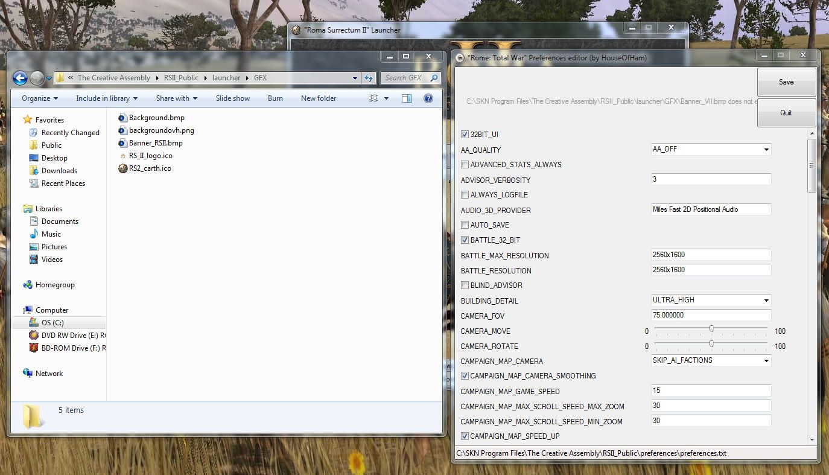The height and width of the screenshot is (475, 829).
Task: Toggle the preview pane icon
Action: point(406,98)
